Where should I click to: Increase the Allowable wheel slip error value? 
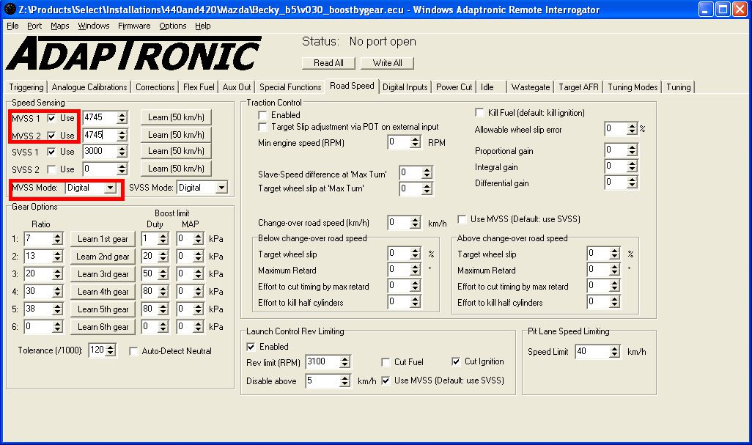(632, 125)
